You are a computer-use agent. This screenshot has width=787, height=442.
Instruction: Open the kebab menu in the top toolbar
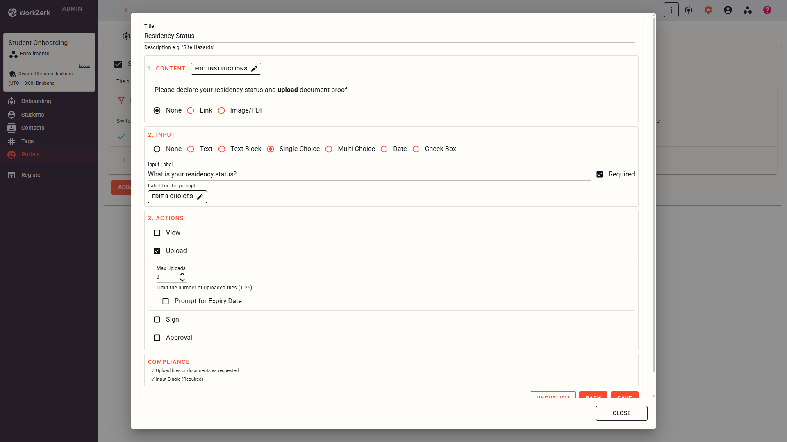pos(671,10)
